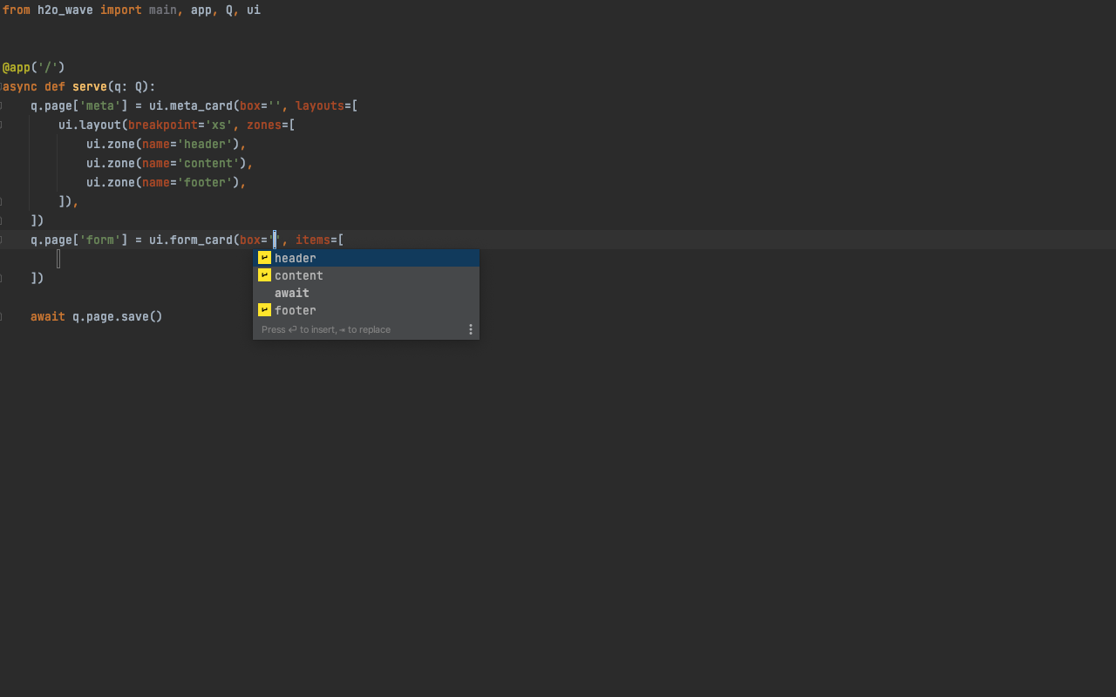Click the "Press to insert" hint text
1116x697 pixels.
click(327, 329)
